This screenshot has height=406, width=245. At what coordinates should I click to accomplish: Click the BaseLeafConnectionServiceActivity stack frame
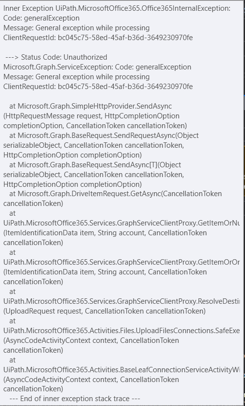pos(122,370)
